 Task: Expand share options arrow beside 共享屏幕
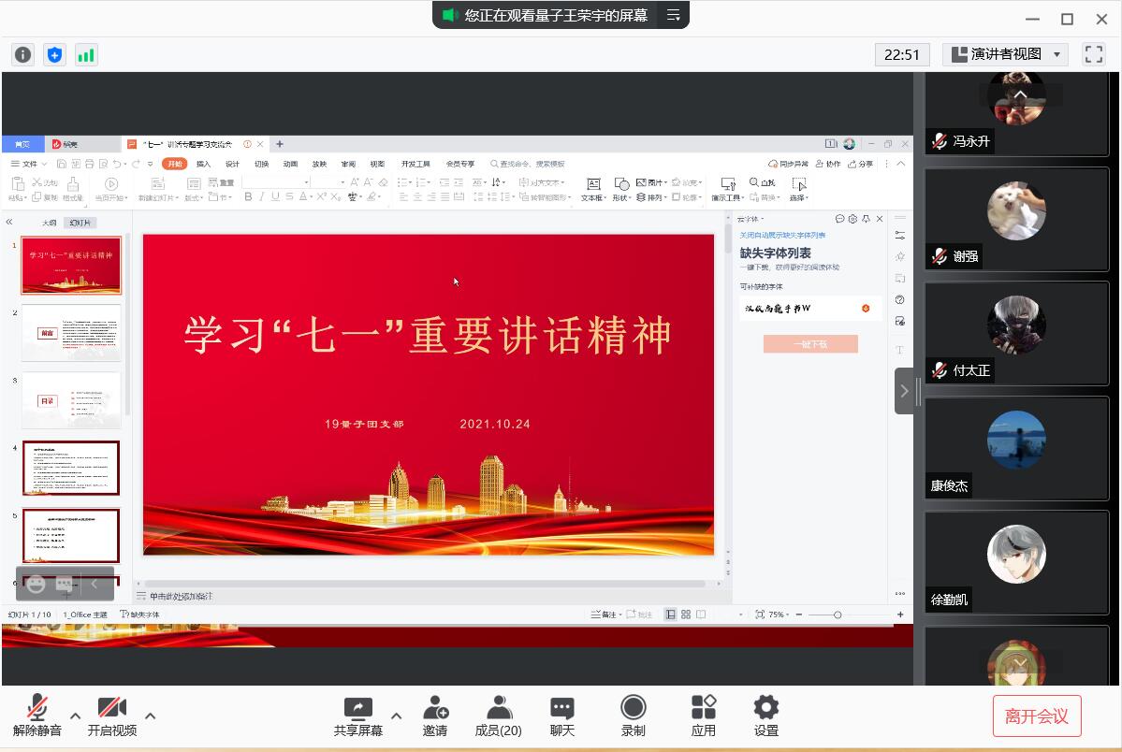pyautogui.click(x=396, y=716)
